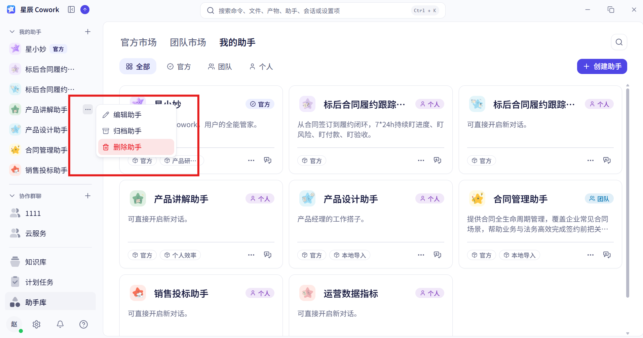Viewport: 643px width, 338px height.
Task: Switch to the 官方市场 tab
Action: pos(139,42)
